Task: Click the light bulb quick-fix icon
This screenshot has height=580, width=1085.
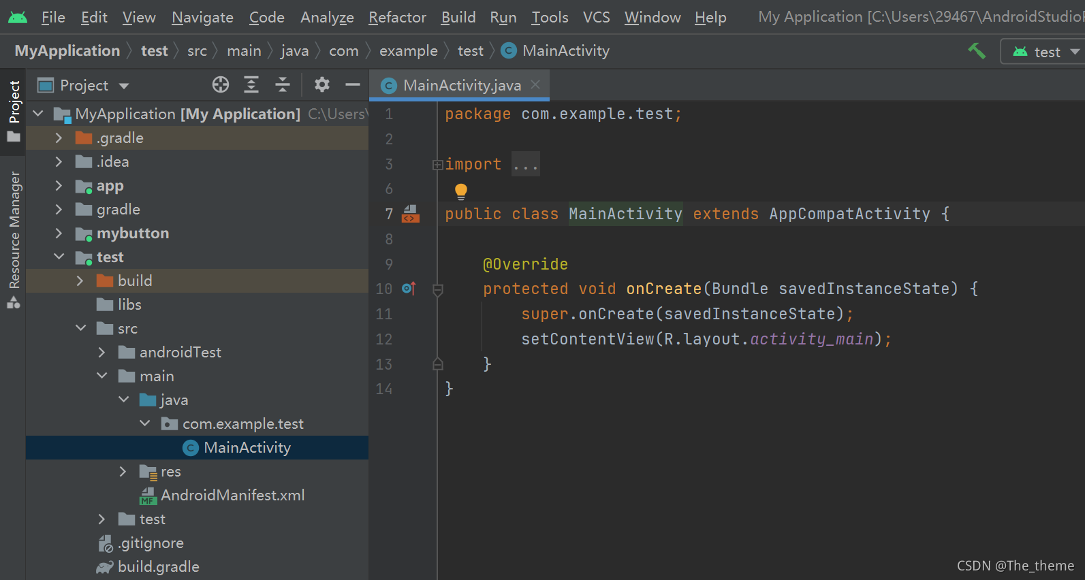Action: [461, 191]
